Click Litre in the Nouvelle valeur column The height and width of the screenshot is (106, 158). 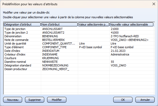113,43
